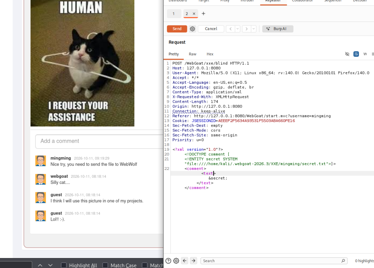Jump to next search match arrow
The height and width of the screenshot is (268, 374).
click(194, 261)
